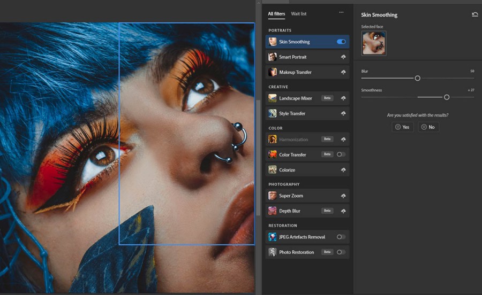Click the Smoothness slider handle
482x295 pixels.
[446, 97]
